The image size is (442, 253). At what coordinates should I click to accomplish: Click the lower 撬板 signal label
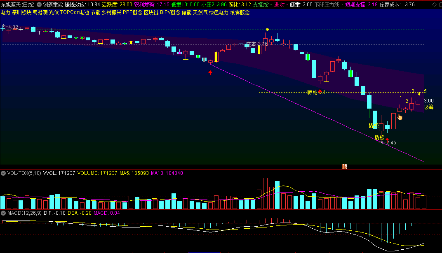point(379,137)
